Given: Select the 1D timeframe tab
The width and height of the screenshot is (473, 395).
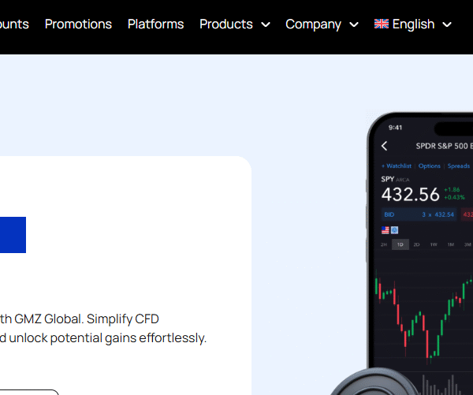Looking at the screenshot, I should [x=400, y=244].
